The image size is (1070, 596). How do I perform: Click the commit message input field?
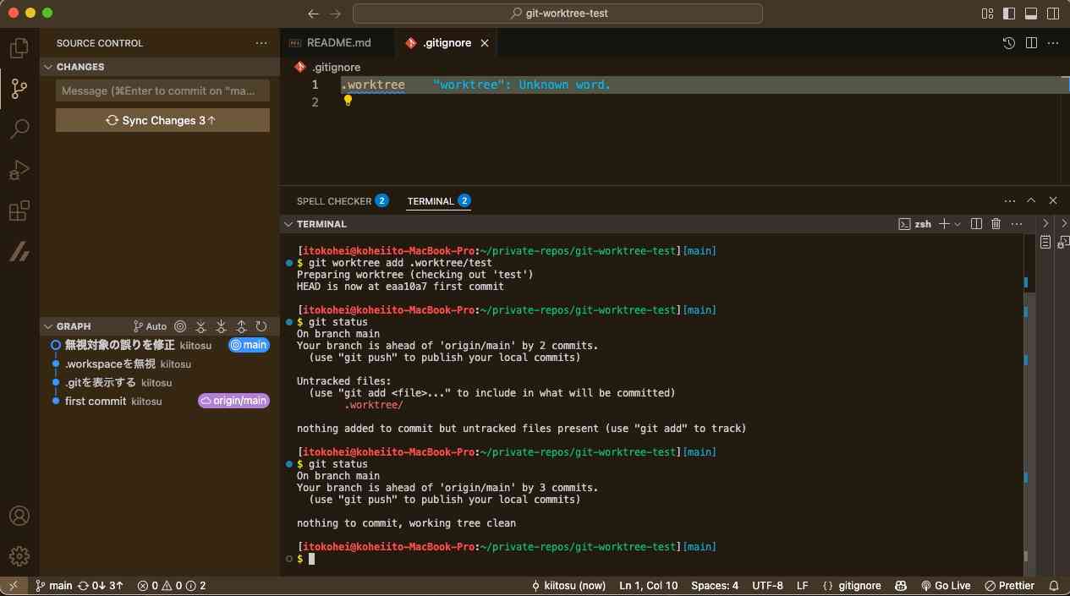(162, 91)
